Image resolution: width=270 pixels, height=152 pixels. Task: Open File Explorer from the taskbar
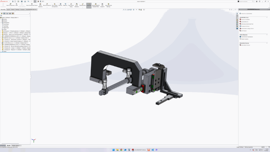117,150
